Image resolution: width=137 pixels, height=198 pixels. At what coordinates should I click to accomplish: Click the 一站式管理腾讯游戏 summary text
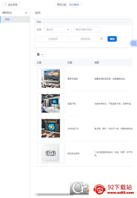[x=113, y=154]
